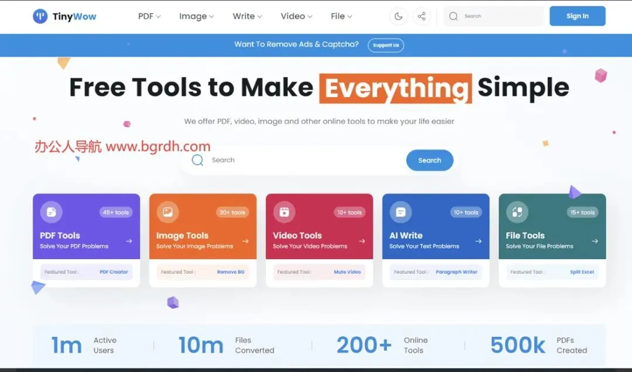Click the 'Solve Your Video Problems' text
The image size is (632, 372).
pos(310,246)
